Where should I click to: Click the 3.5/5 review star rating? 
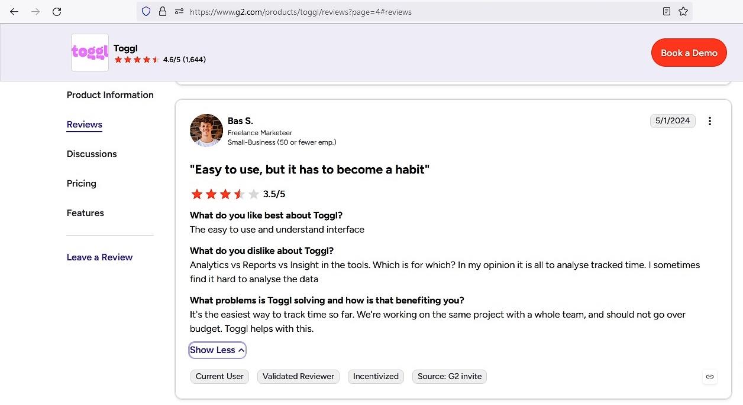(225, 194)
